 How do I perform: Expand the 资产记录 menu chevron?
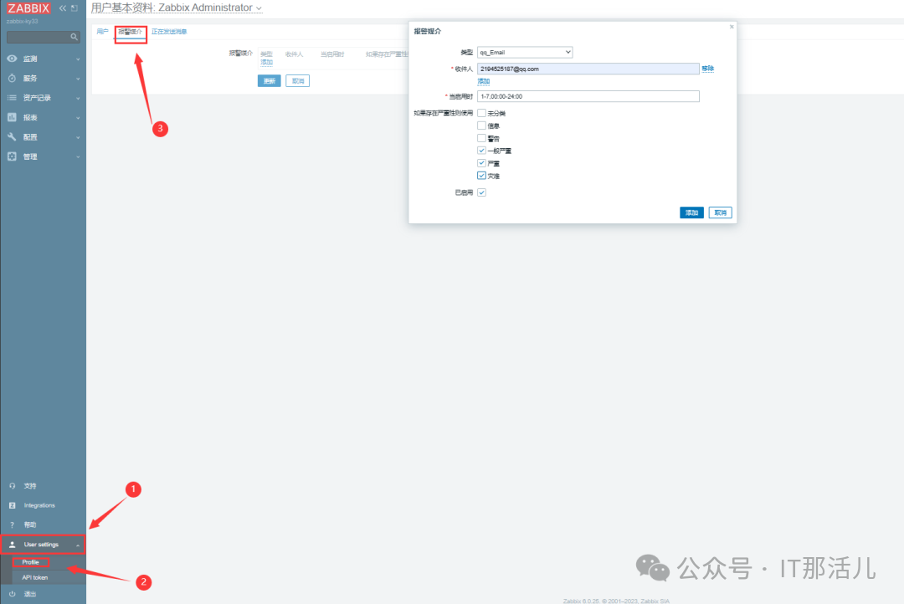(78, 99)
